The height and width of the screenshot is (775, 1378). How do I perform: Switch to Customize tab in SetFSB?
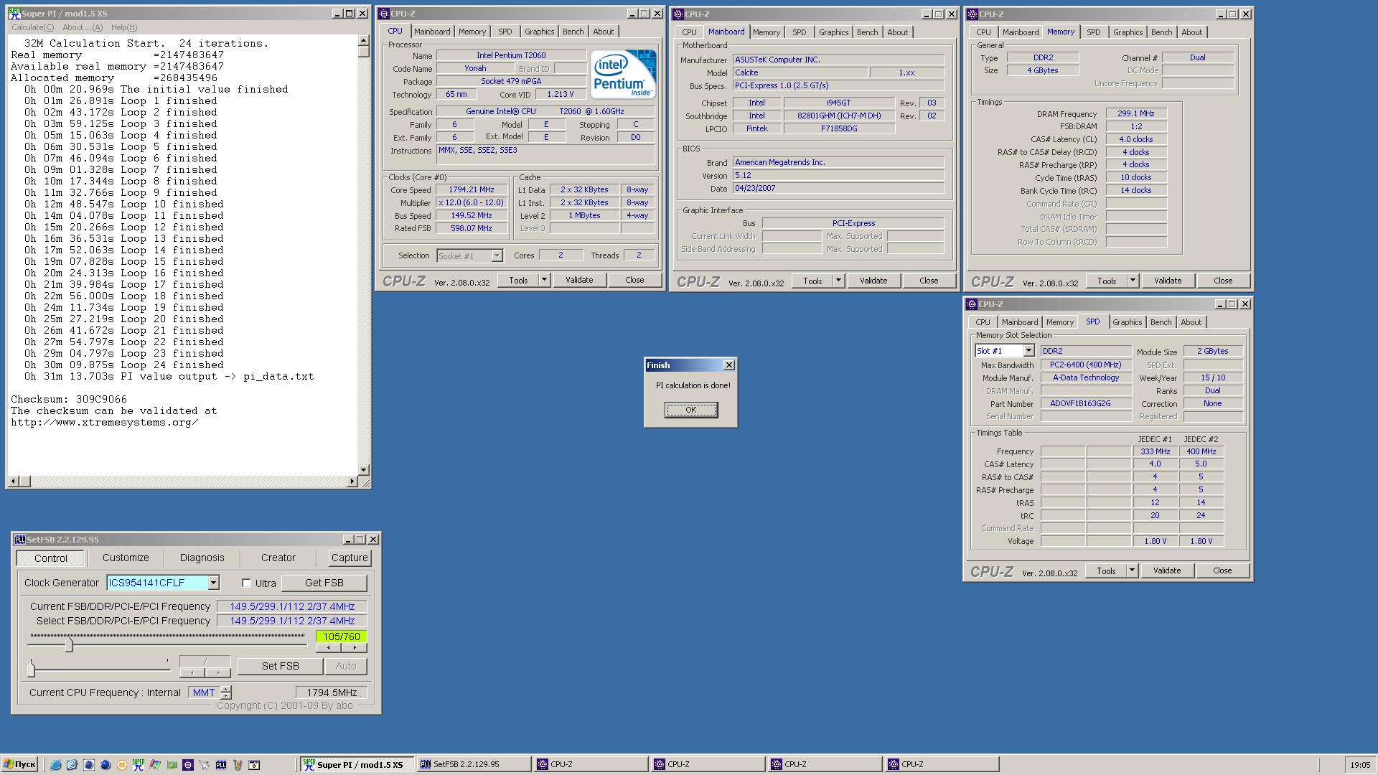click(126, 558)
